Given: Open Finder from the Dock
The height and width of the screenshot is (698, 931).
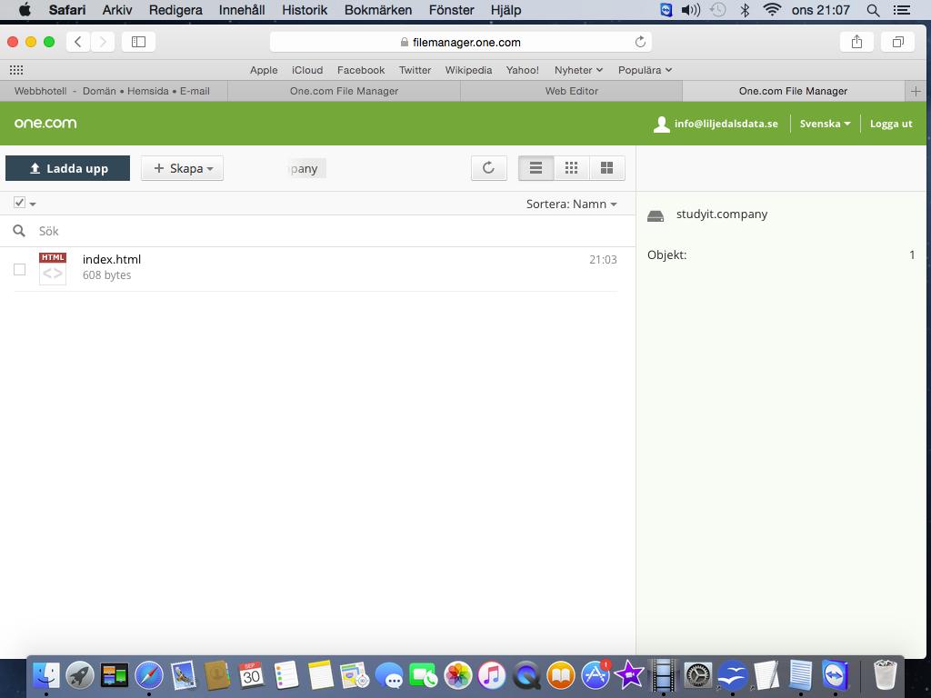Looking at the screenshot, I should pos(46,675).
